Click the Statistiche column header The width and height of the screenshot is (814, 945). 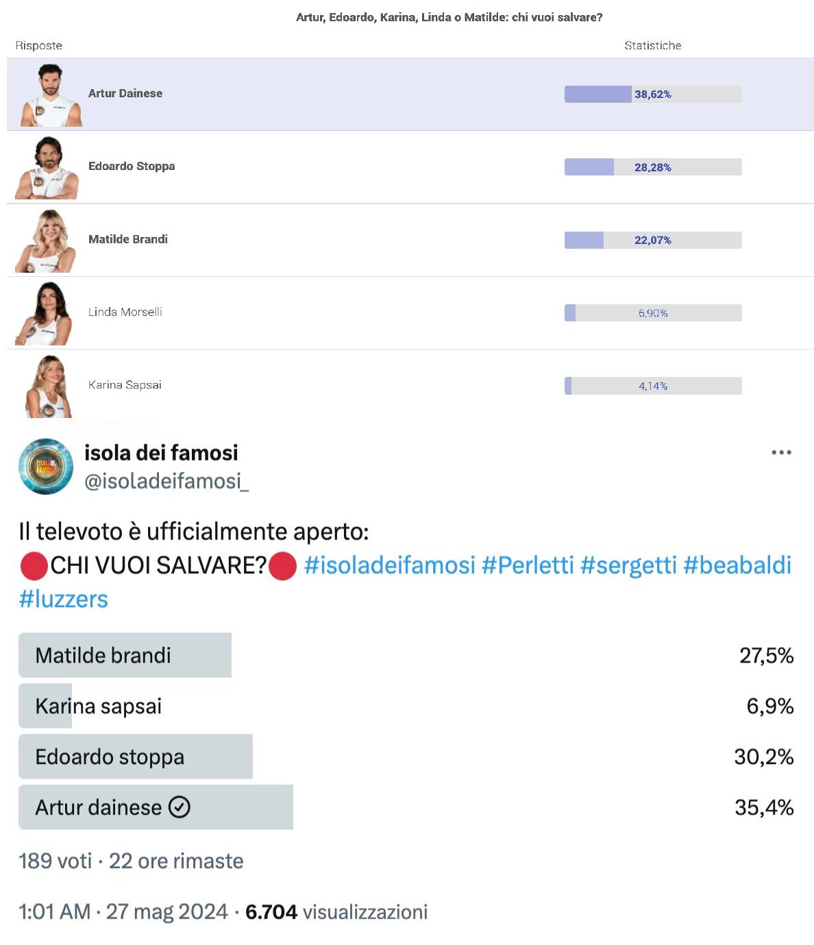[653, 45]
